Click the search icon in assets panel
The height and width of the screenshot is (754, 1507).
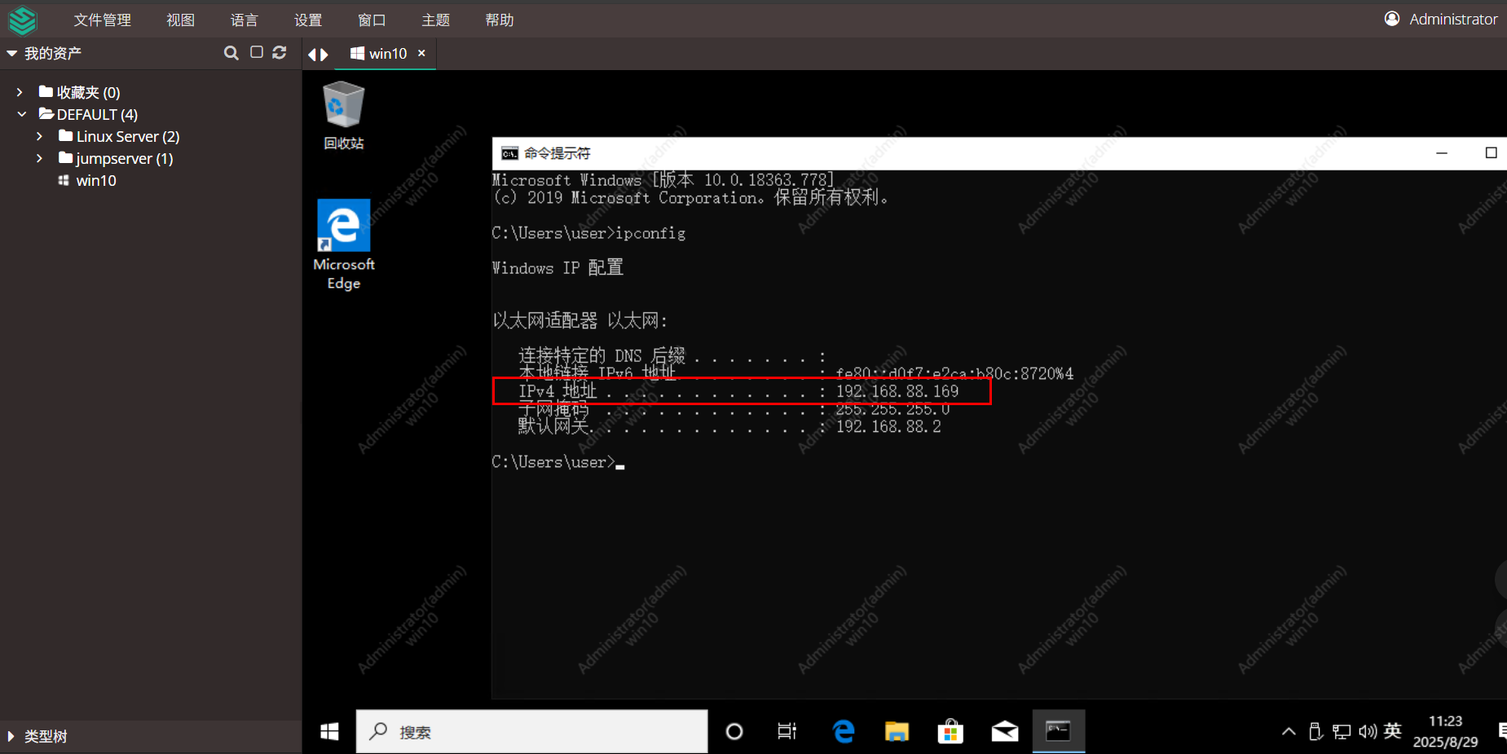pyautogui.click(x=231, y=53)
